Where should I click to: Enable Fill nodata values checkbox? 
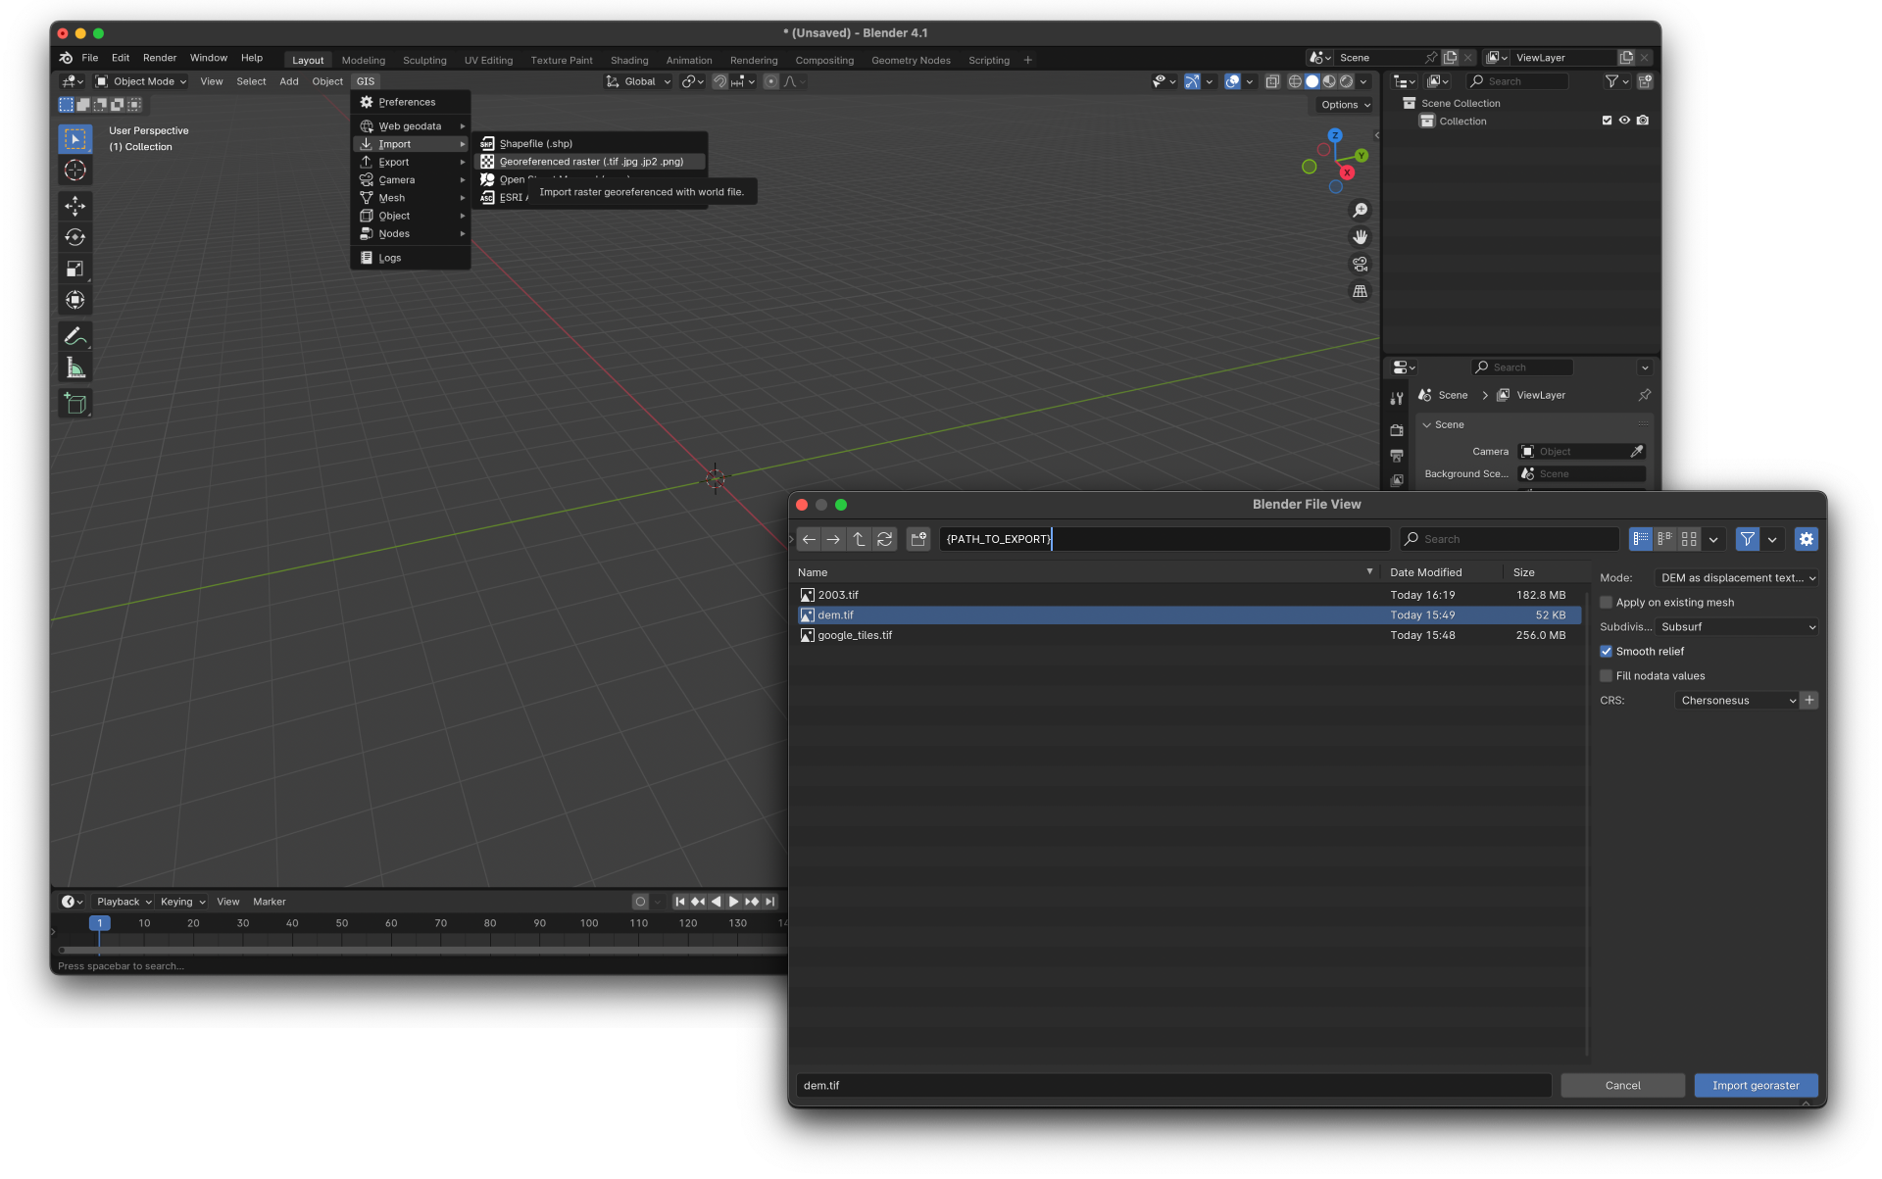1606,676
